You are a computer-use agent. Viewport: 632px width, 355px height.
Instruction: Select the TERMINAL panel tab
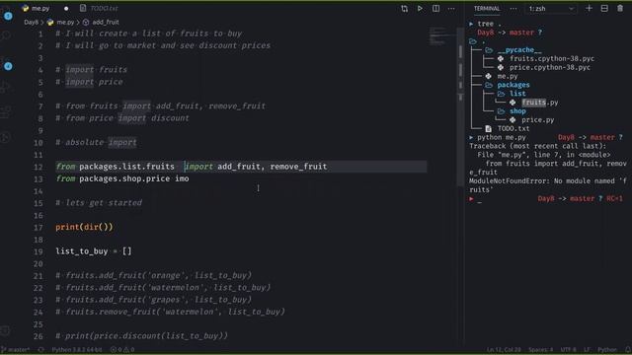(487, 9)
